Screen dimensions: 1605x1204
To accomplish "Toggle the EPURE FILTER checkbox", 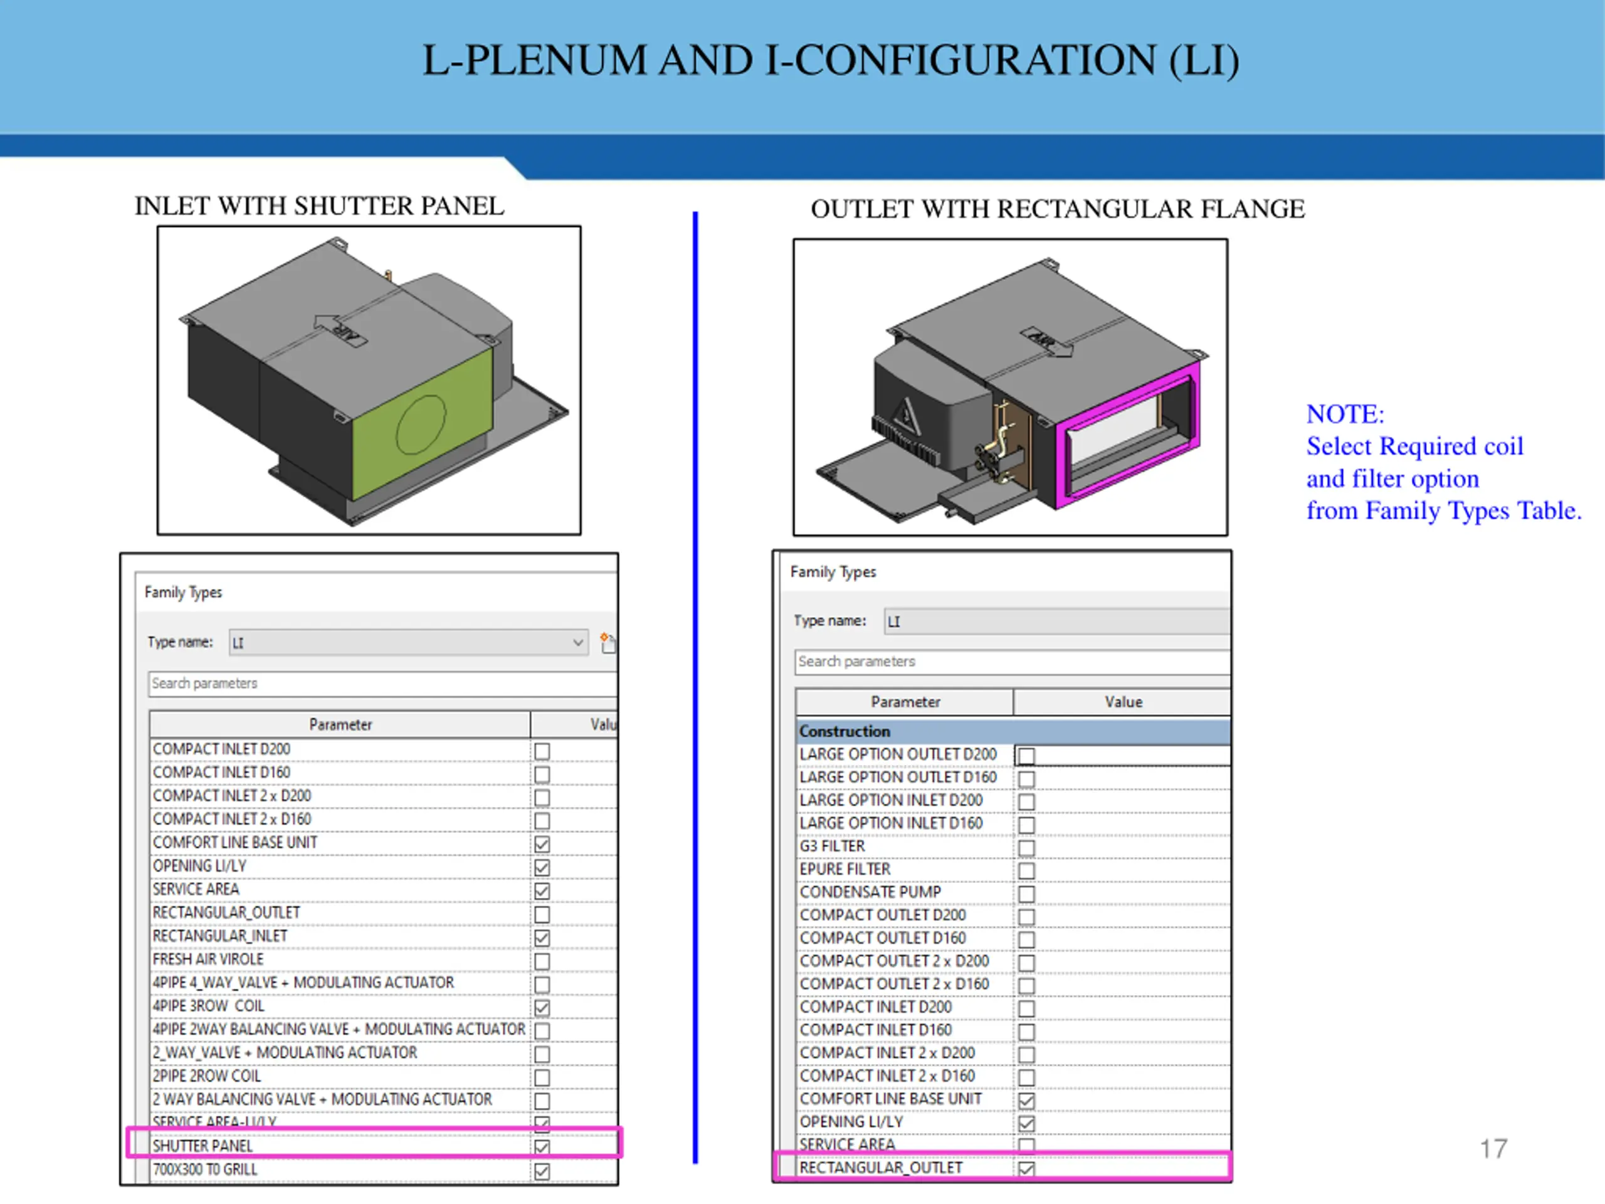I will pos(1026,870).
